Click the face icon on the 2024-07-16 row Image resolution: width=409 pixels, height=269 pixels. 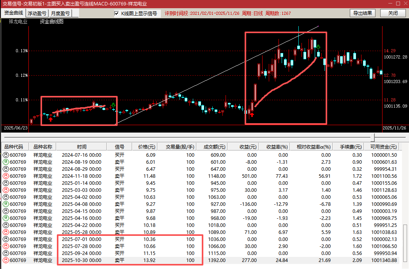pyautogui.click(x=6, y=155)
